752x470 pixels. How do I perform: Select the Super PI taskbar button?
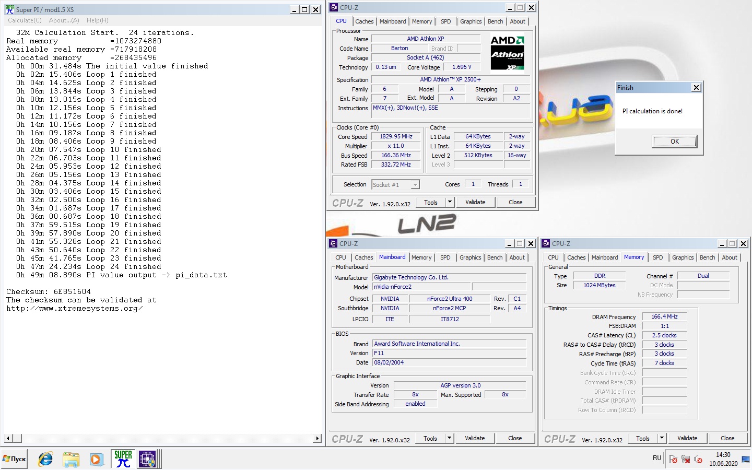123,459
